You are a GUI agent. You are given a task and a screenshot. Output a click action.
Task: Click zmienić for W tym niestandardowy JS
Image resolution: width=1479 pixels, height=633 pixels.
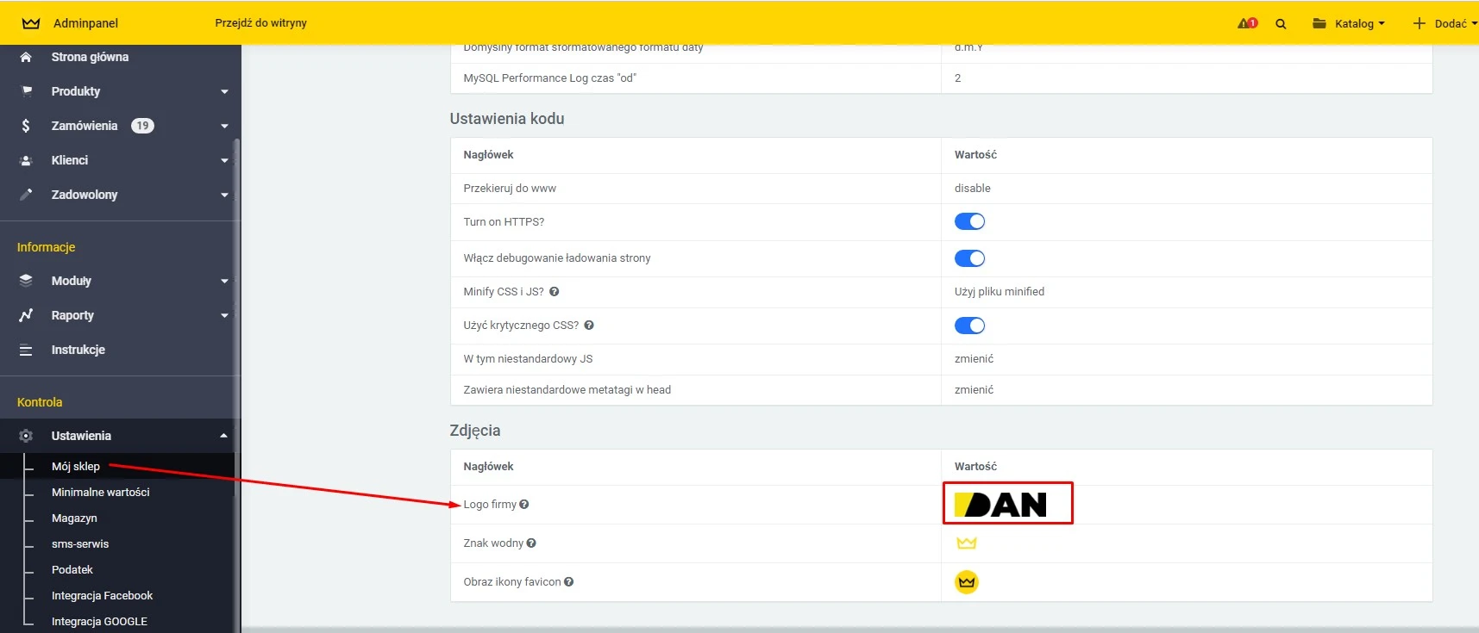click(x=974, y=359)
